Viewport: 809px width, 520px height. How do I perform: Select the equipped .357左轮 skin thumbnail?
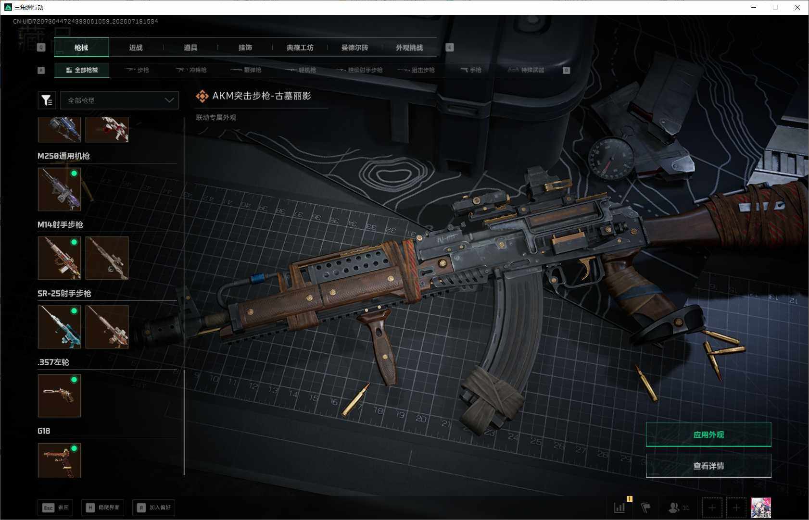click(59, 396)
